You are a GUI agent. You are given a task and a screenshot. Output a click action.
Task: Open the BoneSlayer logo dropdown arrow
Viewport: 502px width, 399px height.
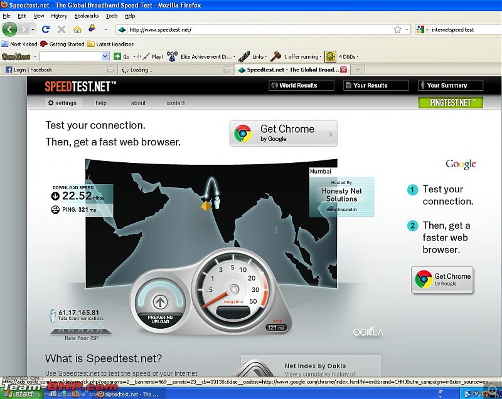coord(35,56)
